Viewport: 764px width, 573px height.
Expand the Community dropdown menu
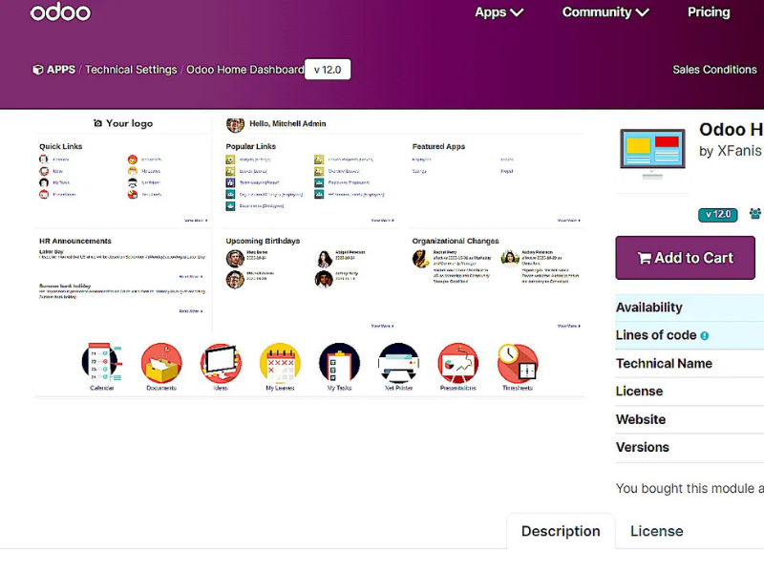point(605,12)
